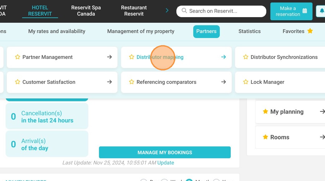Viewport: 325px width, 181px height.
Task: Click the arrow on Partner Management card
Action: 110,57
